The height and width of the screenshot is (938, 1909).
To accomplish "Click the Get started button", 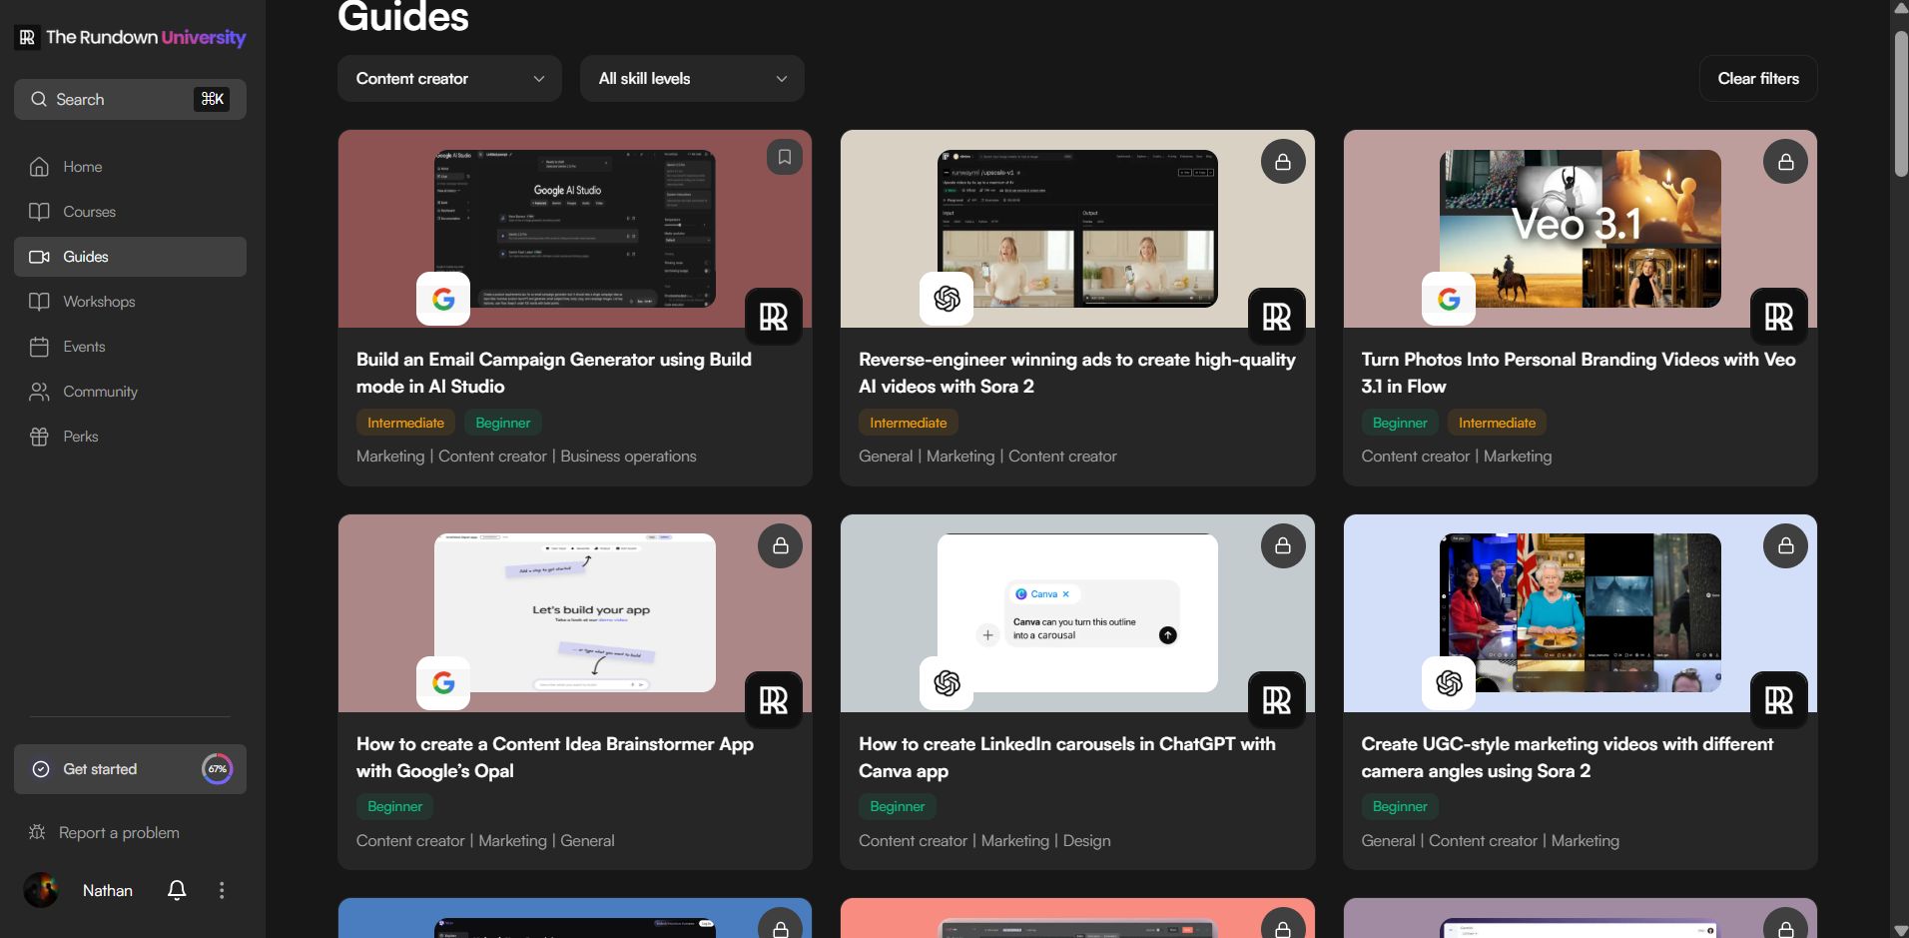I will coord(130,769).
